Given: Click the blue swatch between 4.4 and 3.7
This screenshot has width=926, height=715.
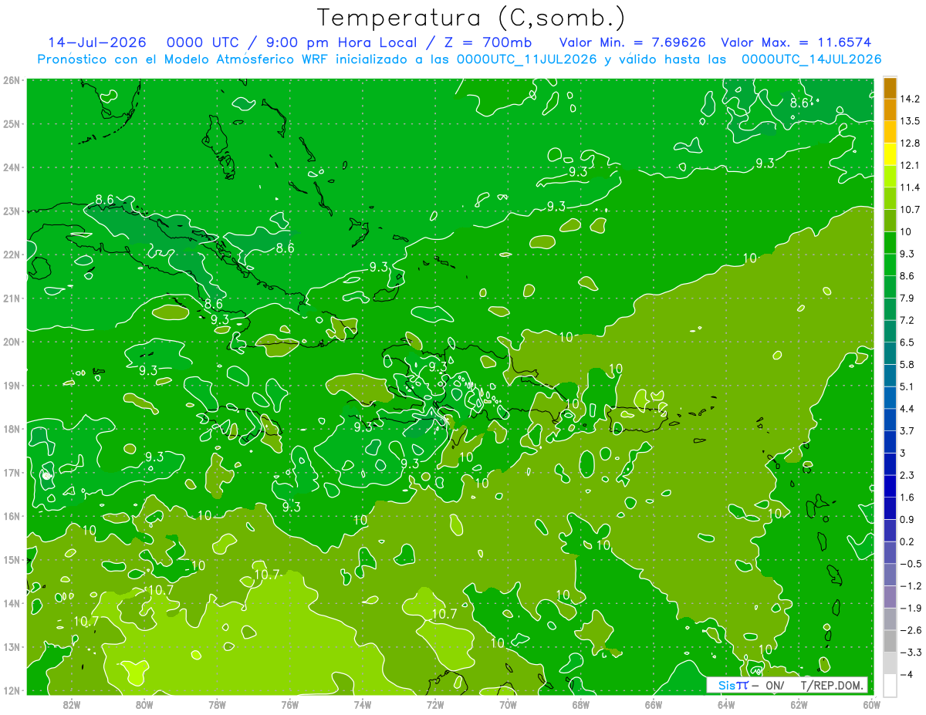Looking at the screenshot, I should click(x=890, y=420).
